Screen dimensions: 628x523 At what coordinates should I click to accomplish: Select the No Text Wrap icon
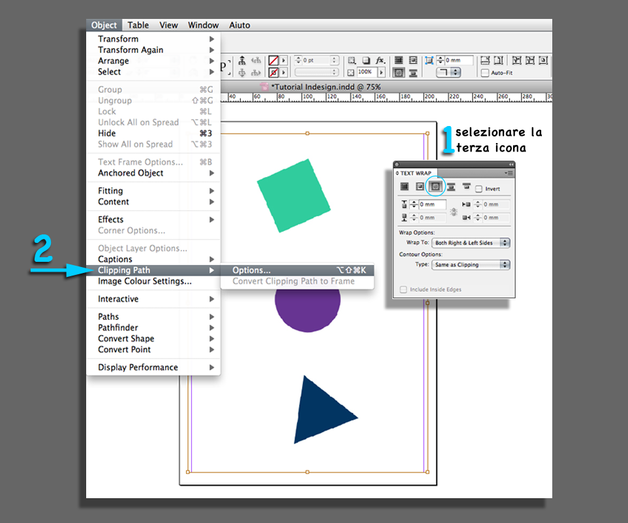[x=405, y=186]
